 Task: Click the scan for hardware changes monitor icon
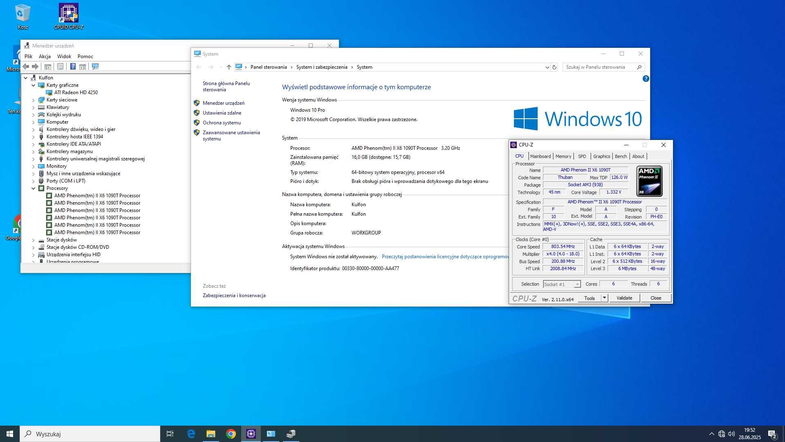click(x=95, y=66)
